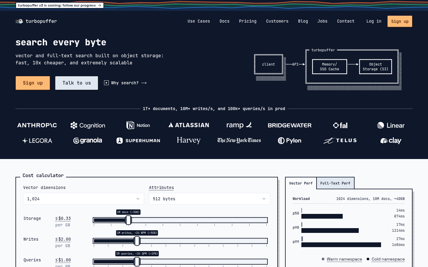Open the v3 is coming announcement banner
The width and height of the screenshot is (428, 267).
click(60, 5)
